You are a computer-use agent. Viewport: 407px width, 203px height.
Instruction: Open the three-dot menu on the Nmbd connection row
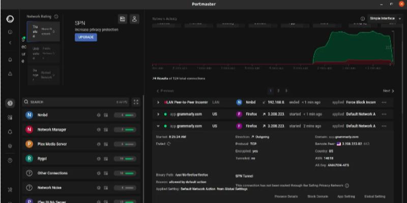pyautogui.click(x=384, y=102)
